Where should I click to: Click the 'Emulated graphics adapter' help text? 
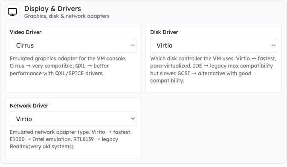pos(68,66)
